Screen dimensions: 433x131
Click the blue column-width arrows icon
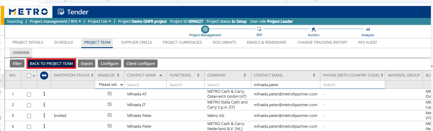click(x=44, y=75)
